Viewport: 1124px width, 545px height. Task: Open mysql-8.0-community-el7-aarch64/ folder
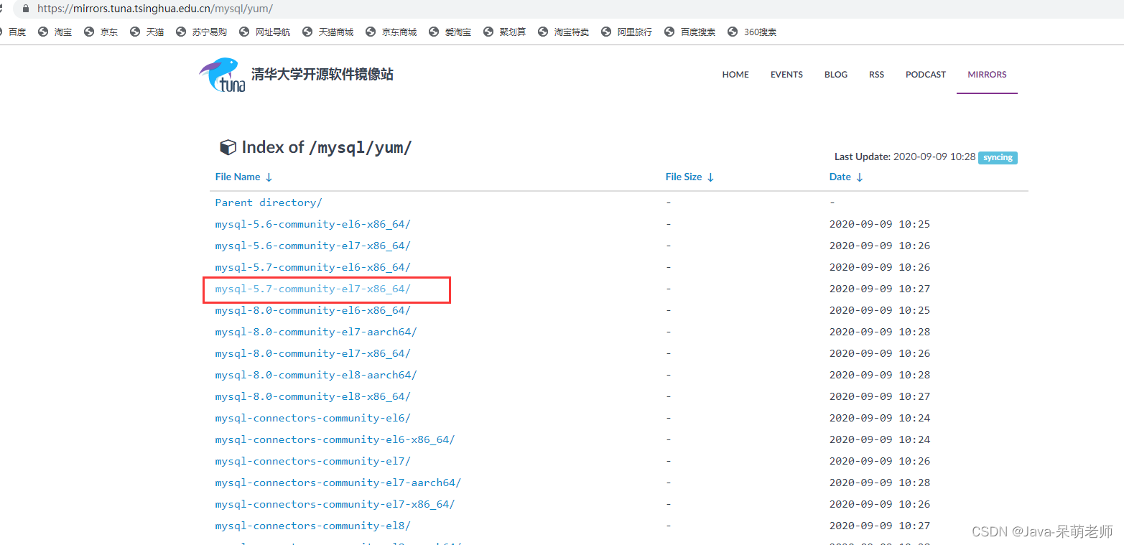coord(316,332)
